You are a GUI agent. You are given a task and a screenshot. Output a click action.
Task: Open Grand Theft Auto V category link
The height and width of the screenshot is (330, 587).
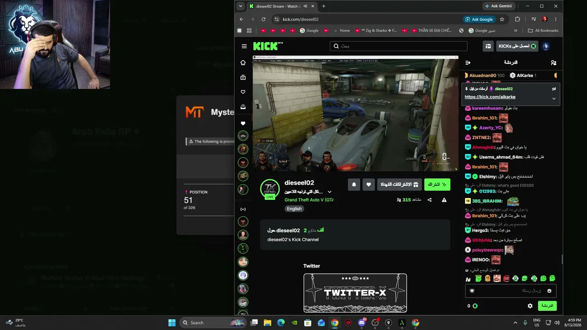309,200
